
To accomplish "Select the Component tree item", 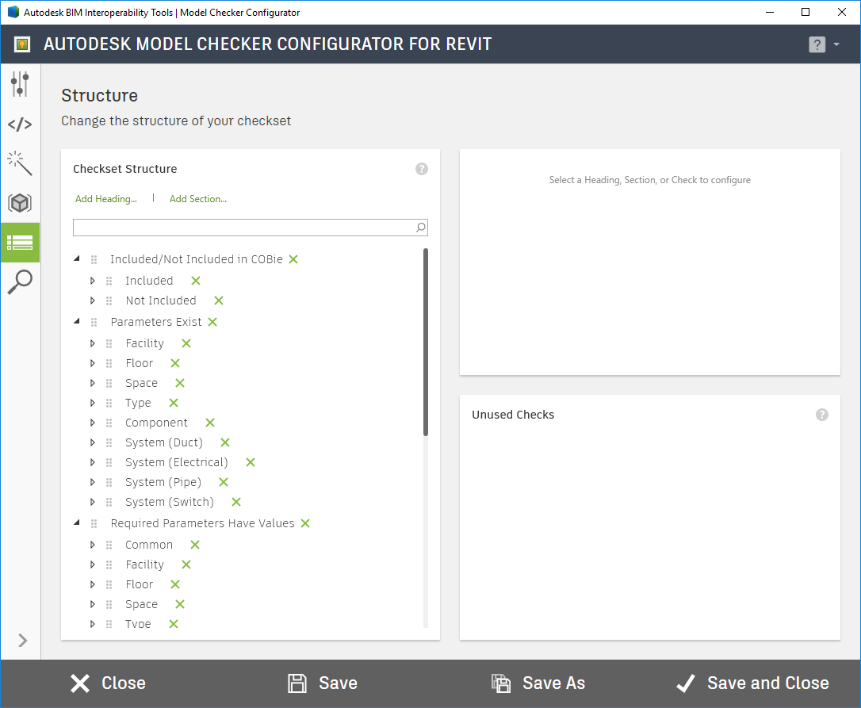I will click(x=156, y=423).
